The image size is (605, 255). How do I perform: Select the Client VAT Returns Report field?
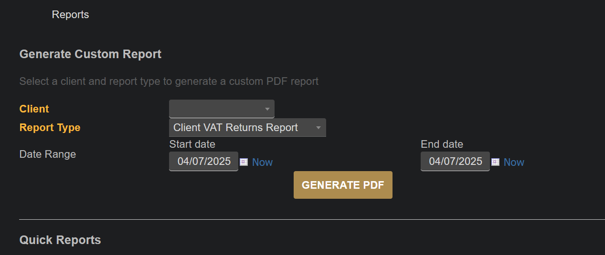[x=247, y=128]
